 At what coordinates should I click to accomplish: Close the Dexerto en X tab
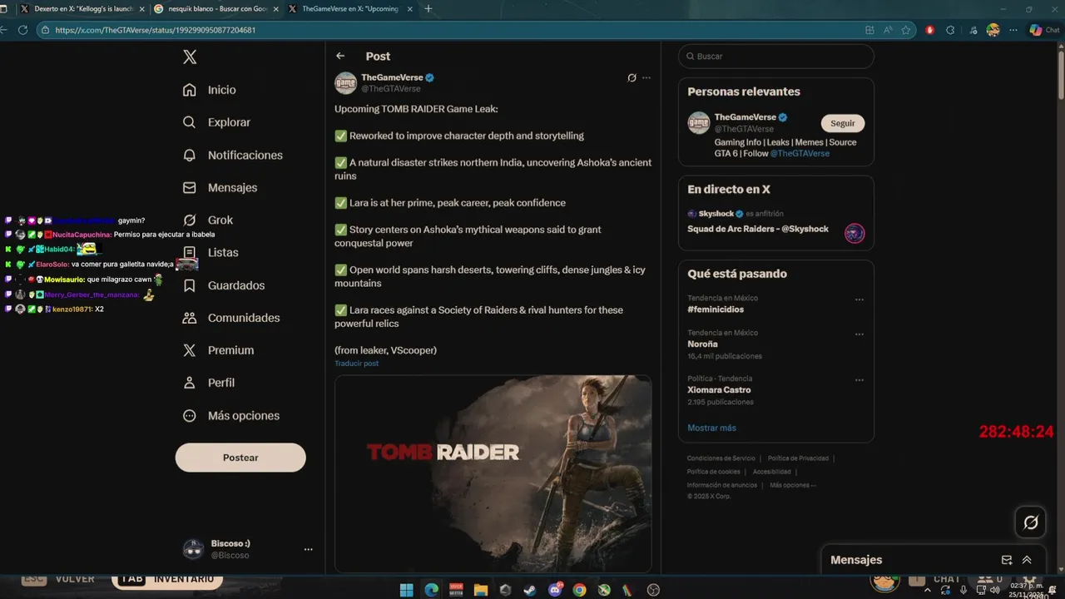pyautogui.click(x=141, y=9)
